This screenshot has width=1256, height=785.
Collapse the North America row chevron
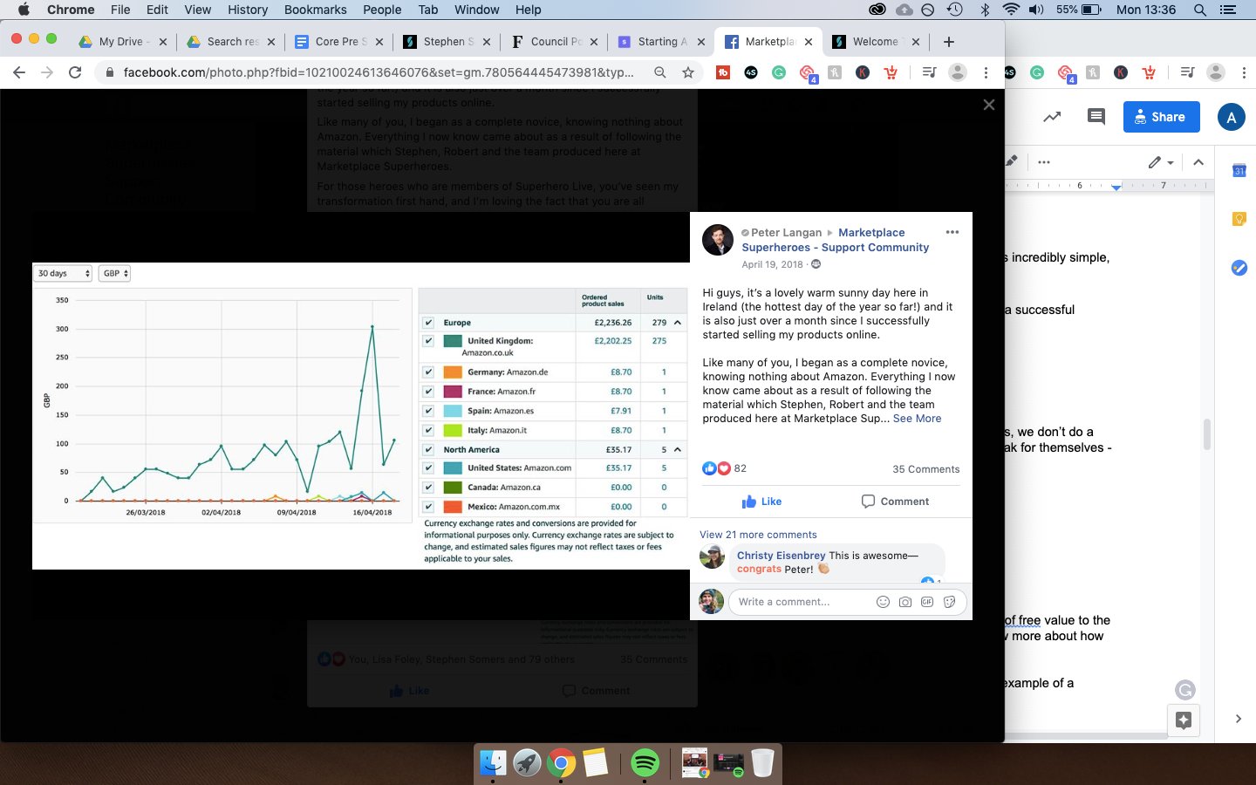(x=678, y=450)
